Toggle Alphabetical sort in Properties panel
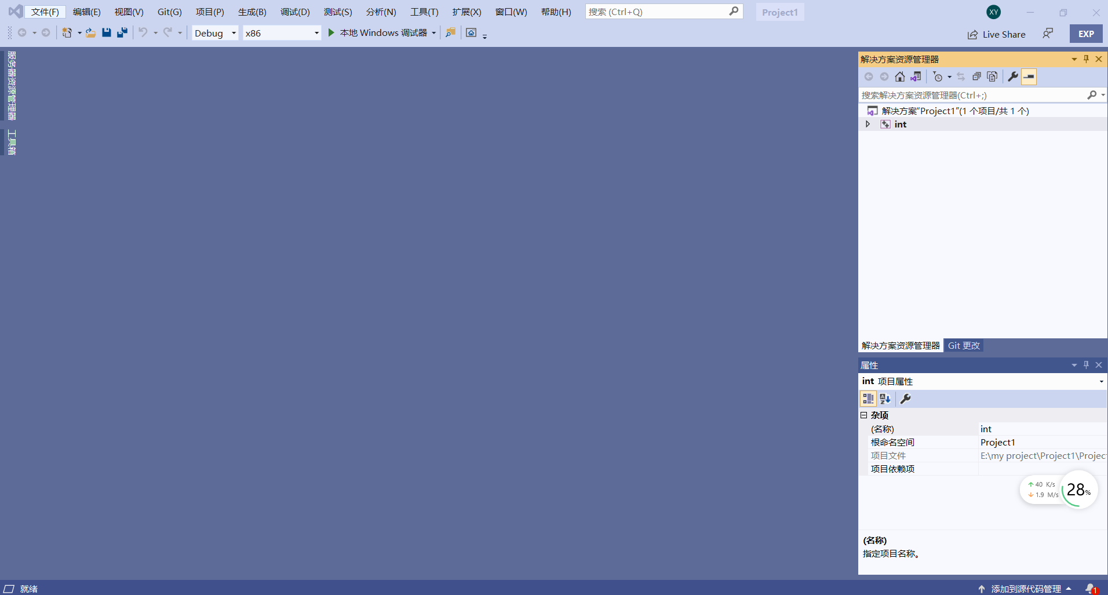The image size is (1108, 595). click(x=885, y=399)
